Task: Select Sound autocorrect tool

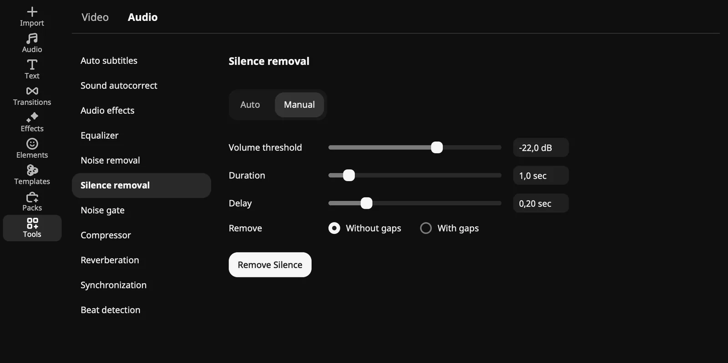Action: pyautogui.click(x=119, y=86)
